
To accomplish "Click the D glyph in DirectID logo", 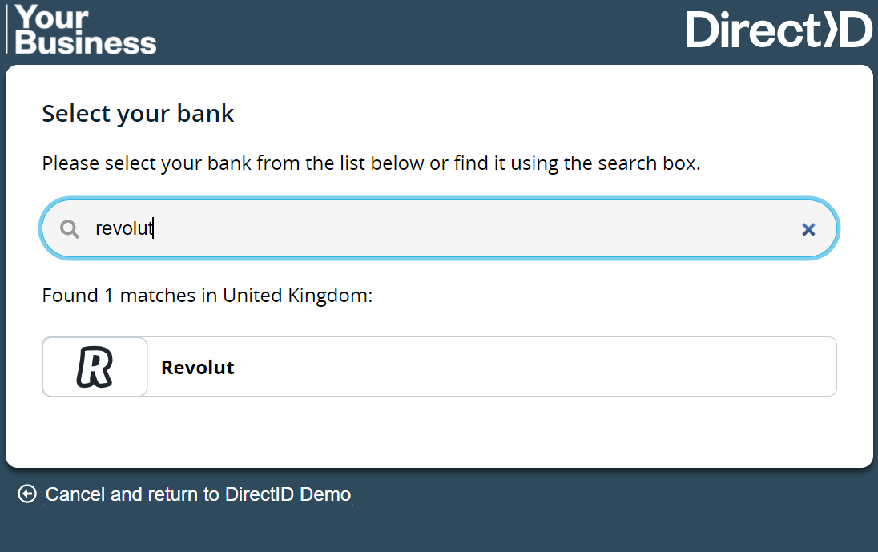I will 855,29.
